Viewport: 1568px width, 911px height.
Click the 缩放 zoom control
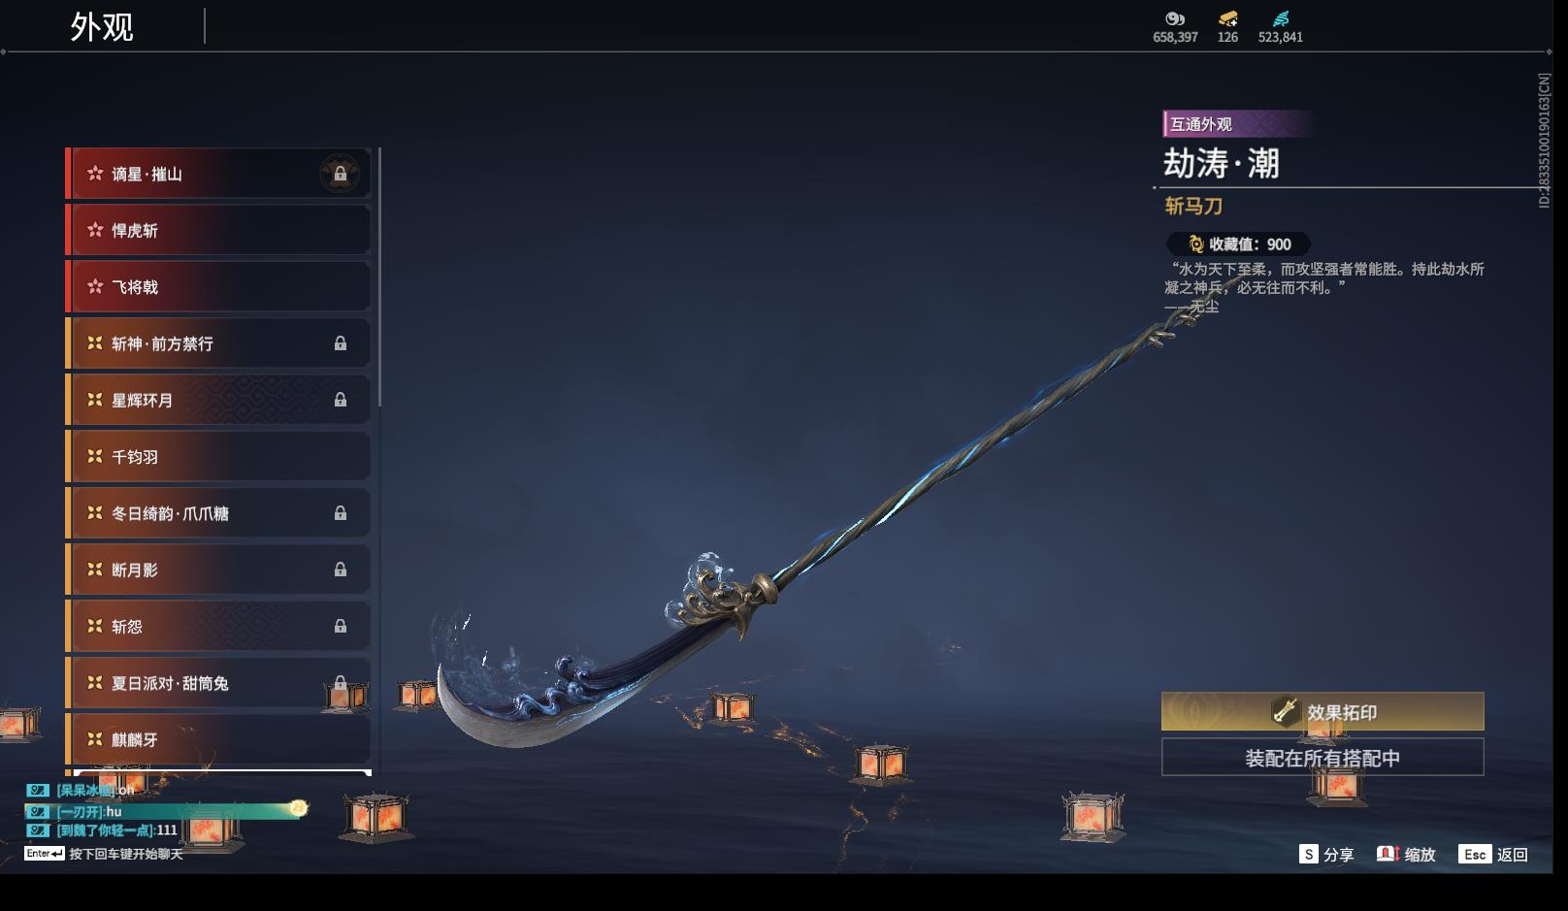coord(1406,854)
